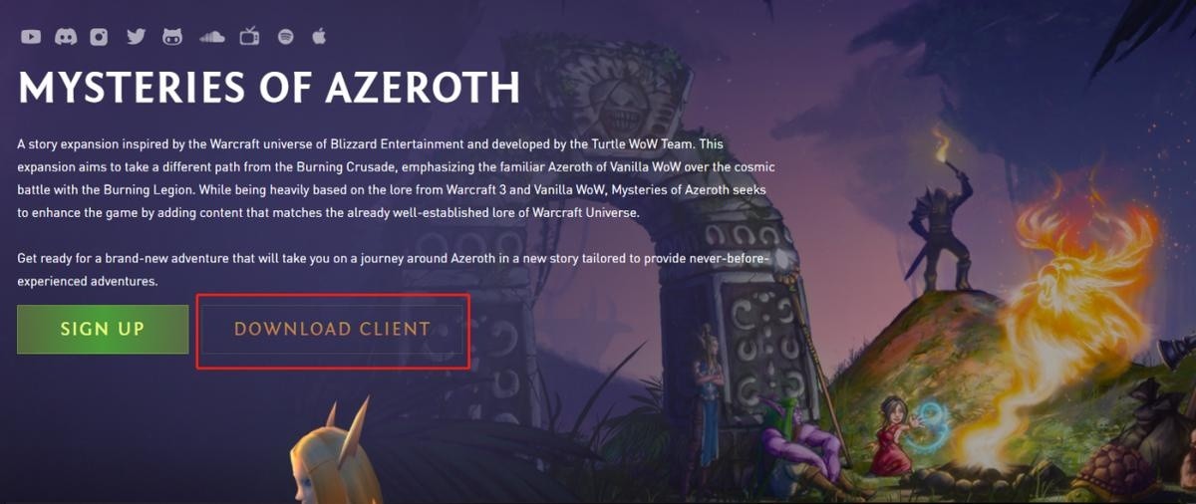
Task: Visit the Instagram profile icon
Action: click(99, 37)
